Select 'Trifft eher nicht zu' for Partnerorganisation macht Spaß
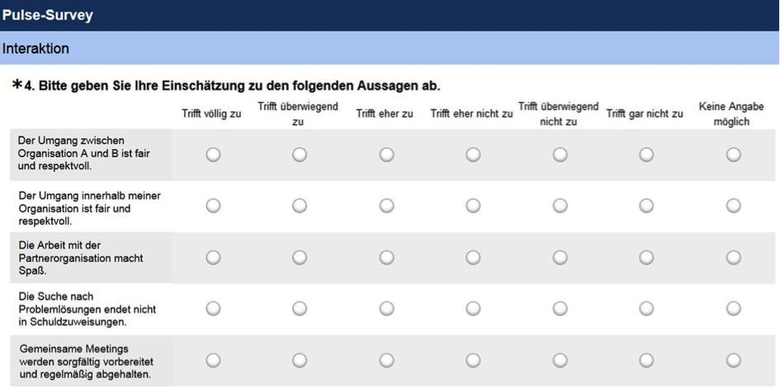Image resolution: width=780 pixels, height=387 pixels. click(x=473, y=257)
